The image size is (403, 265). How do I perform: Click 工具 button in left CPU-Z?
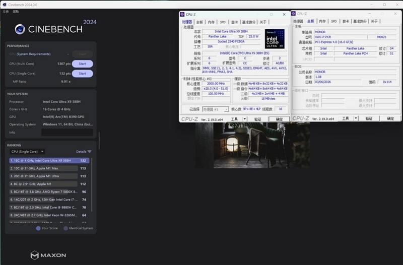[234, 119]
